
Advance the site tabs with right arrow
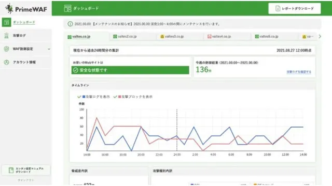click(320, 36)
